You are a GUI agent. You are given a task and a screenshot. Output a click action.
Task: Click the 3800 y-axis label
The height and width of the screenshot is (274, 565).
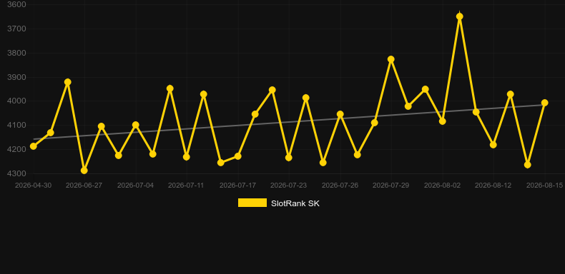16,54
